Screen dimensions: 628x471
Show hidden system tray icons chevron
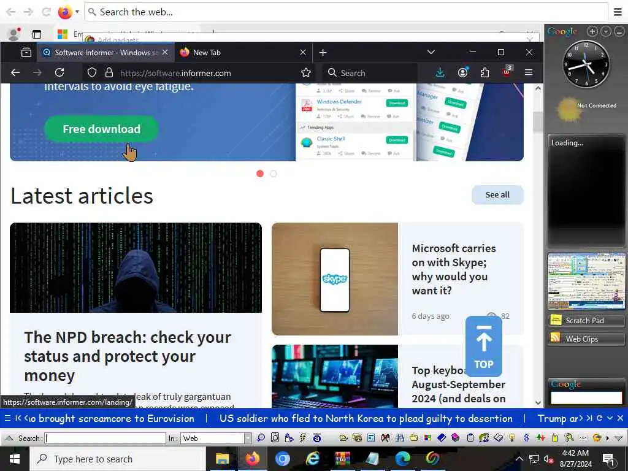point(519,459)
